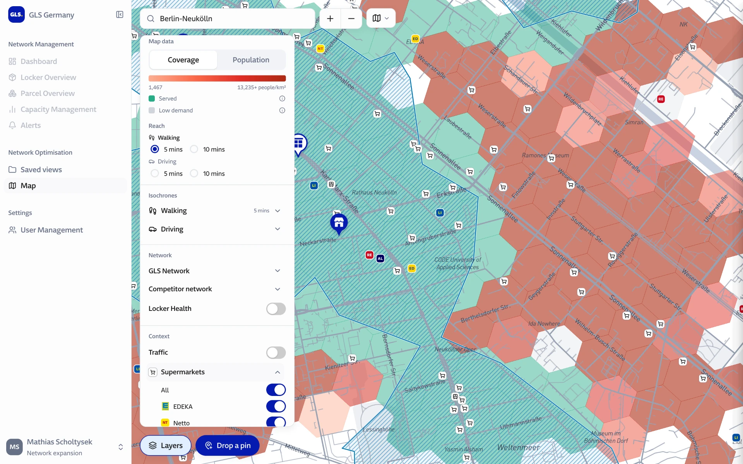Click cart marker near Ramones Museum
743x464 pixels.
pyautogui.click(x=551, y=158)
